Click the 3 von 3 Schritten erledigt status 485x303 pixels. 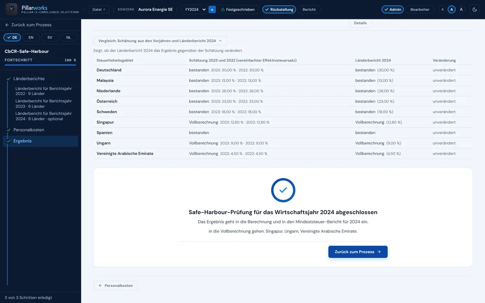[x=28, y=298]
